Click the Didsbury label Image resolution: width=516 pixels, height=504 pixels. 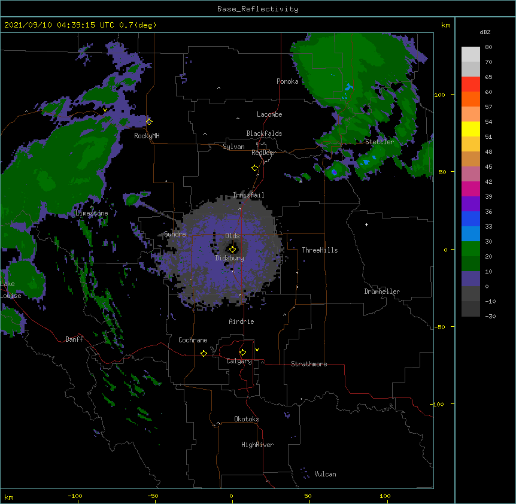click(x=230, y=258)
